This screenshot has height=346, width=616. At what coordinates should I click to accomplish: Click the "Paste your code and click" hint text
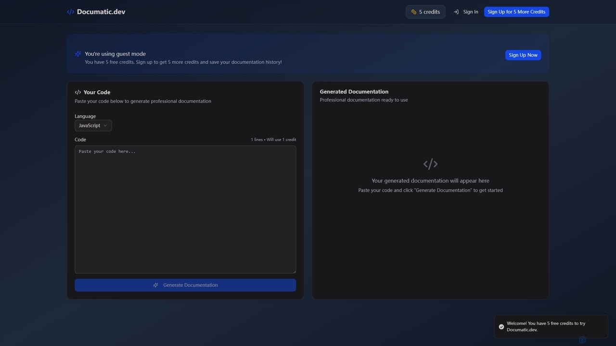pyautogui.click(x=430, y=190)
